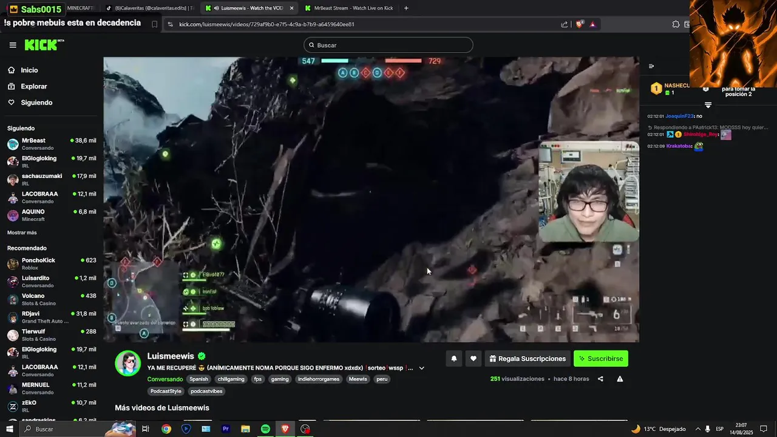Viewport: 777px width, 437px height.
Task: Open MrBeast channel in followed list
Action: (x=52, y=144)
